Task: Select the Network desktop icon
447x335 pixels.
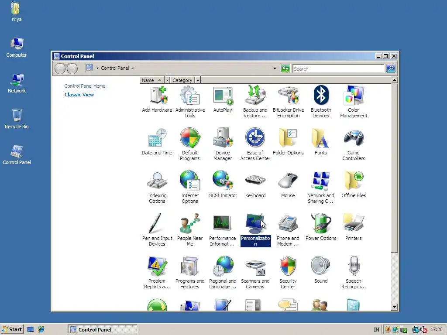Action: click(x=17, y=83)
